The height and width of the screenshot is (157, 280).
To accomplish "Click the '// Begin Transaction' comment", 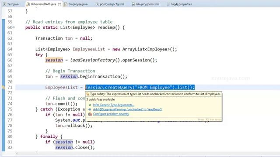I will pos(70,71).
